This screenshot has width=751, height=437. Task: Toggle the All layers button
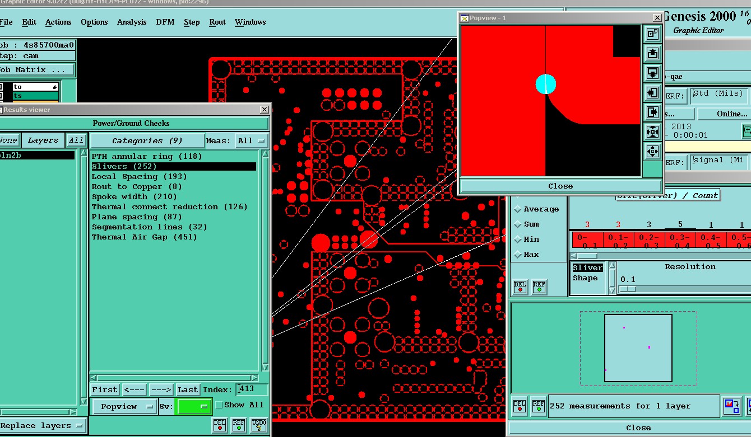point(76,140)
